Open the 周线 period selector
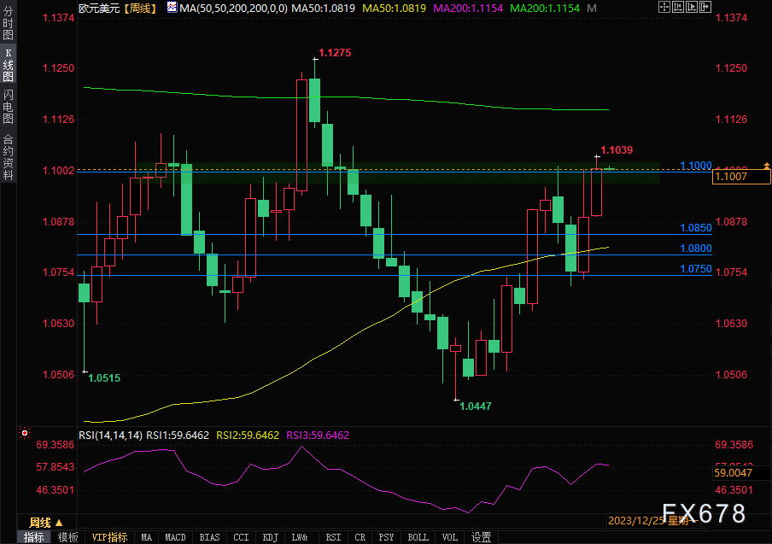 pos(45,522)
